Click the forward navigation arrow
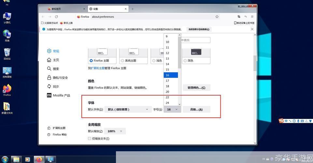 [50, 17]
